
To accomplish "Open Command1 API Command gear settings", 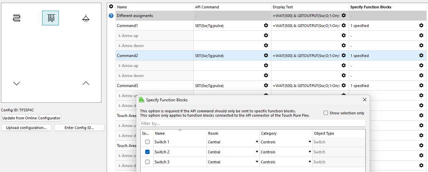I will [x=266, y=26].
